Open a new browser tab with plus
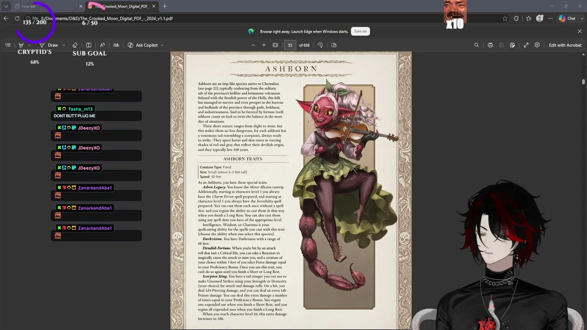587x330 pixels. click(165, 6)
